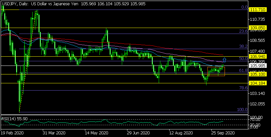
Task: Select the 0.0 Fibonacci level label
Action: point(244,7)
